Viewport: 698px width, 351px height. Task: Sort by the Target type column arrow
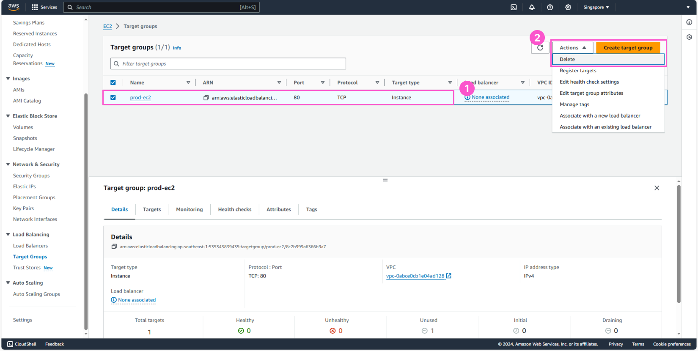coord(450,82)
